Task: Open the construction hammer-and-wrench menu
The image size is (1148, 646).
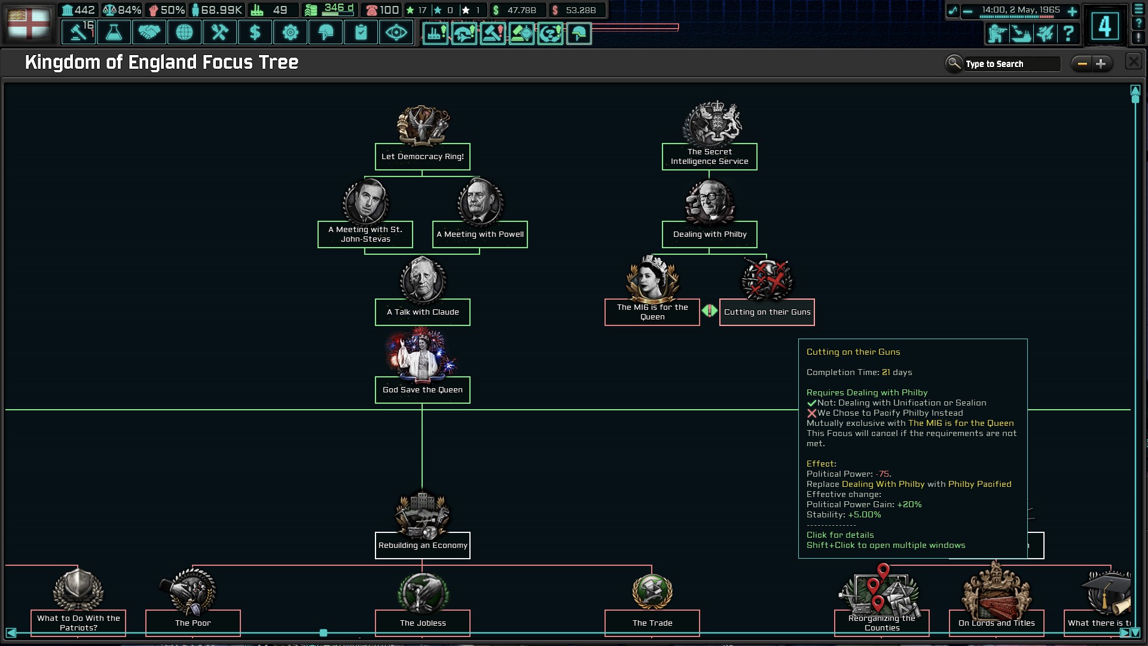Action: tap(219, 32)
